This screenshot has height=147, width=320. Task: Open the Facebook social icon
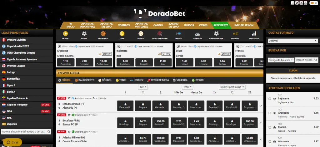tap(292, 3)
